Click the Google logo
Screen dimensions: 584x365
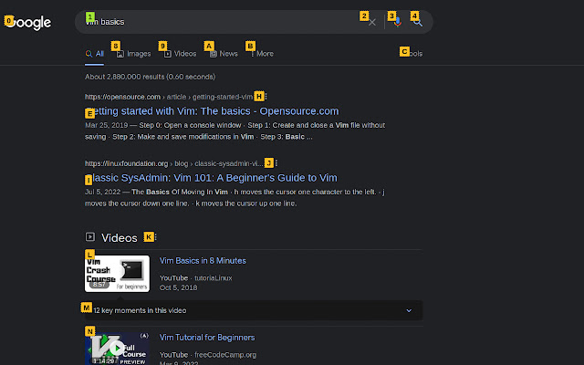(29, 23)
